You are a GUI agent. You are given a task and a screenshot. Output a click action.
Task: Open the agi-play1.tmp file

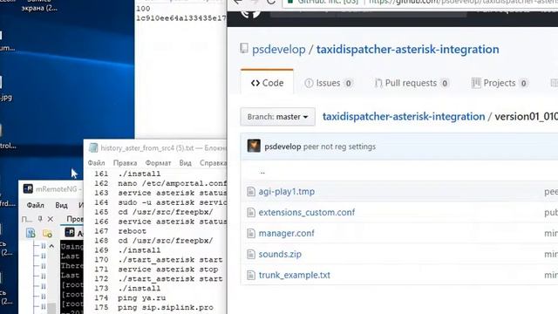287,192
